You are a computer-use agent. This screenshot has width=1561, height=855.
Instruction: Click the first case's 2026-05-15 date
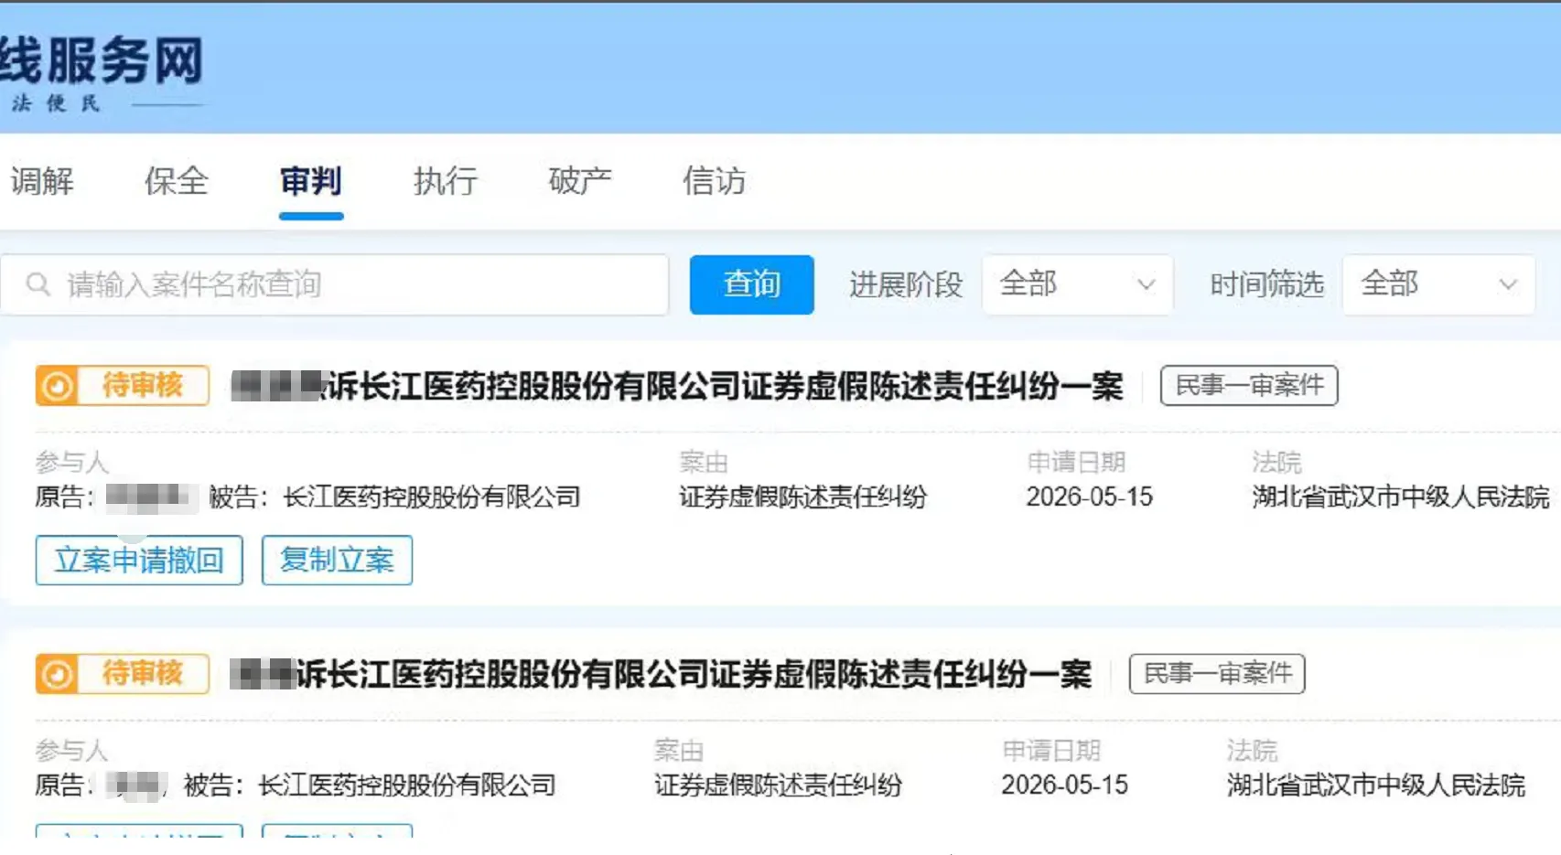coord(1089,497)
